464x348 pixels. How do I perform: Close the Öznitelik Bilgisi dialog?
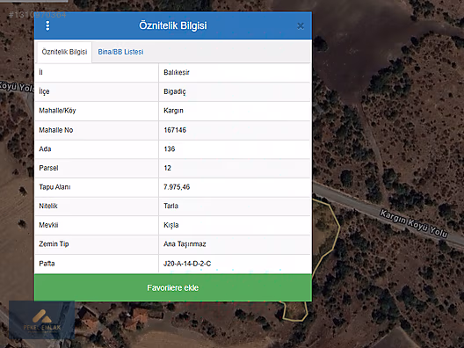(301, 26)
